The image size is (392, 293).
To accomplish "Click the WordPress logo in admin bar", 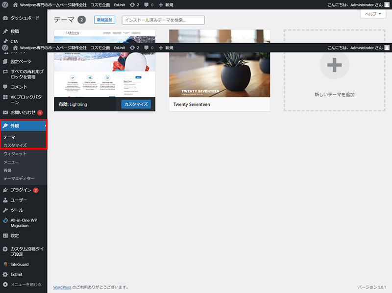I will [x=5, y=4].
